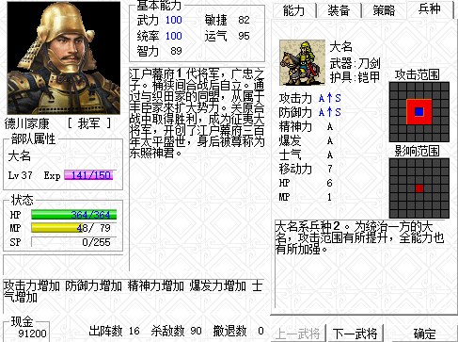Click blue center square in 攻击范围 grid
Viewport: 458px width, 342px height.
click(419, 112)
